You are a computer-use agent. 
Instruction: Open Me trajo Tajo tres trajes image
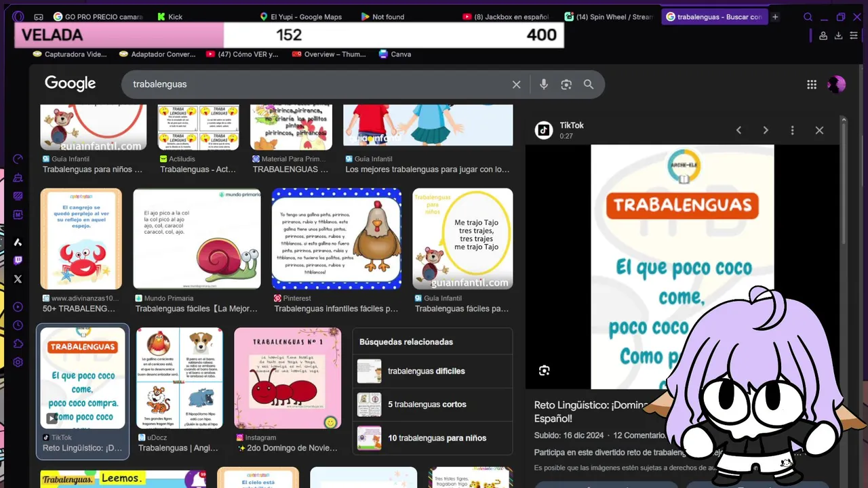pyautogui.click(x=462, y=239)
